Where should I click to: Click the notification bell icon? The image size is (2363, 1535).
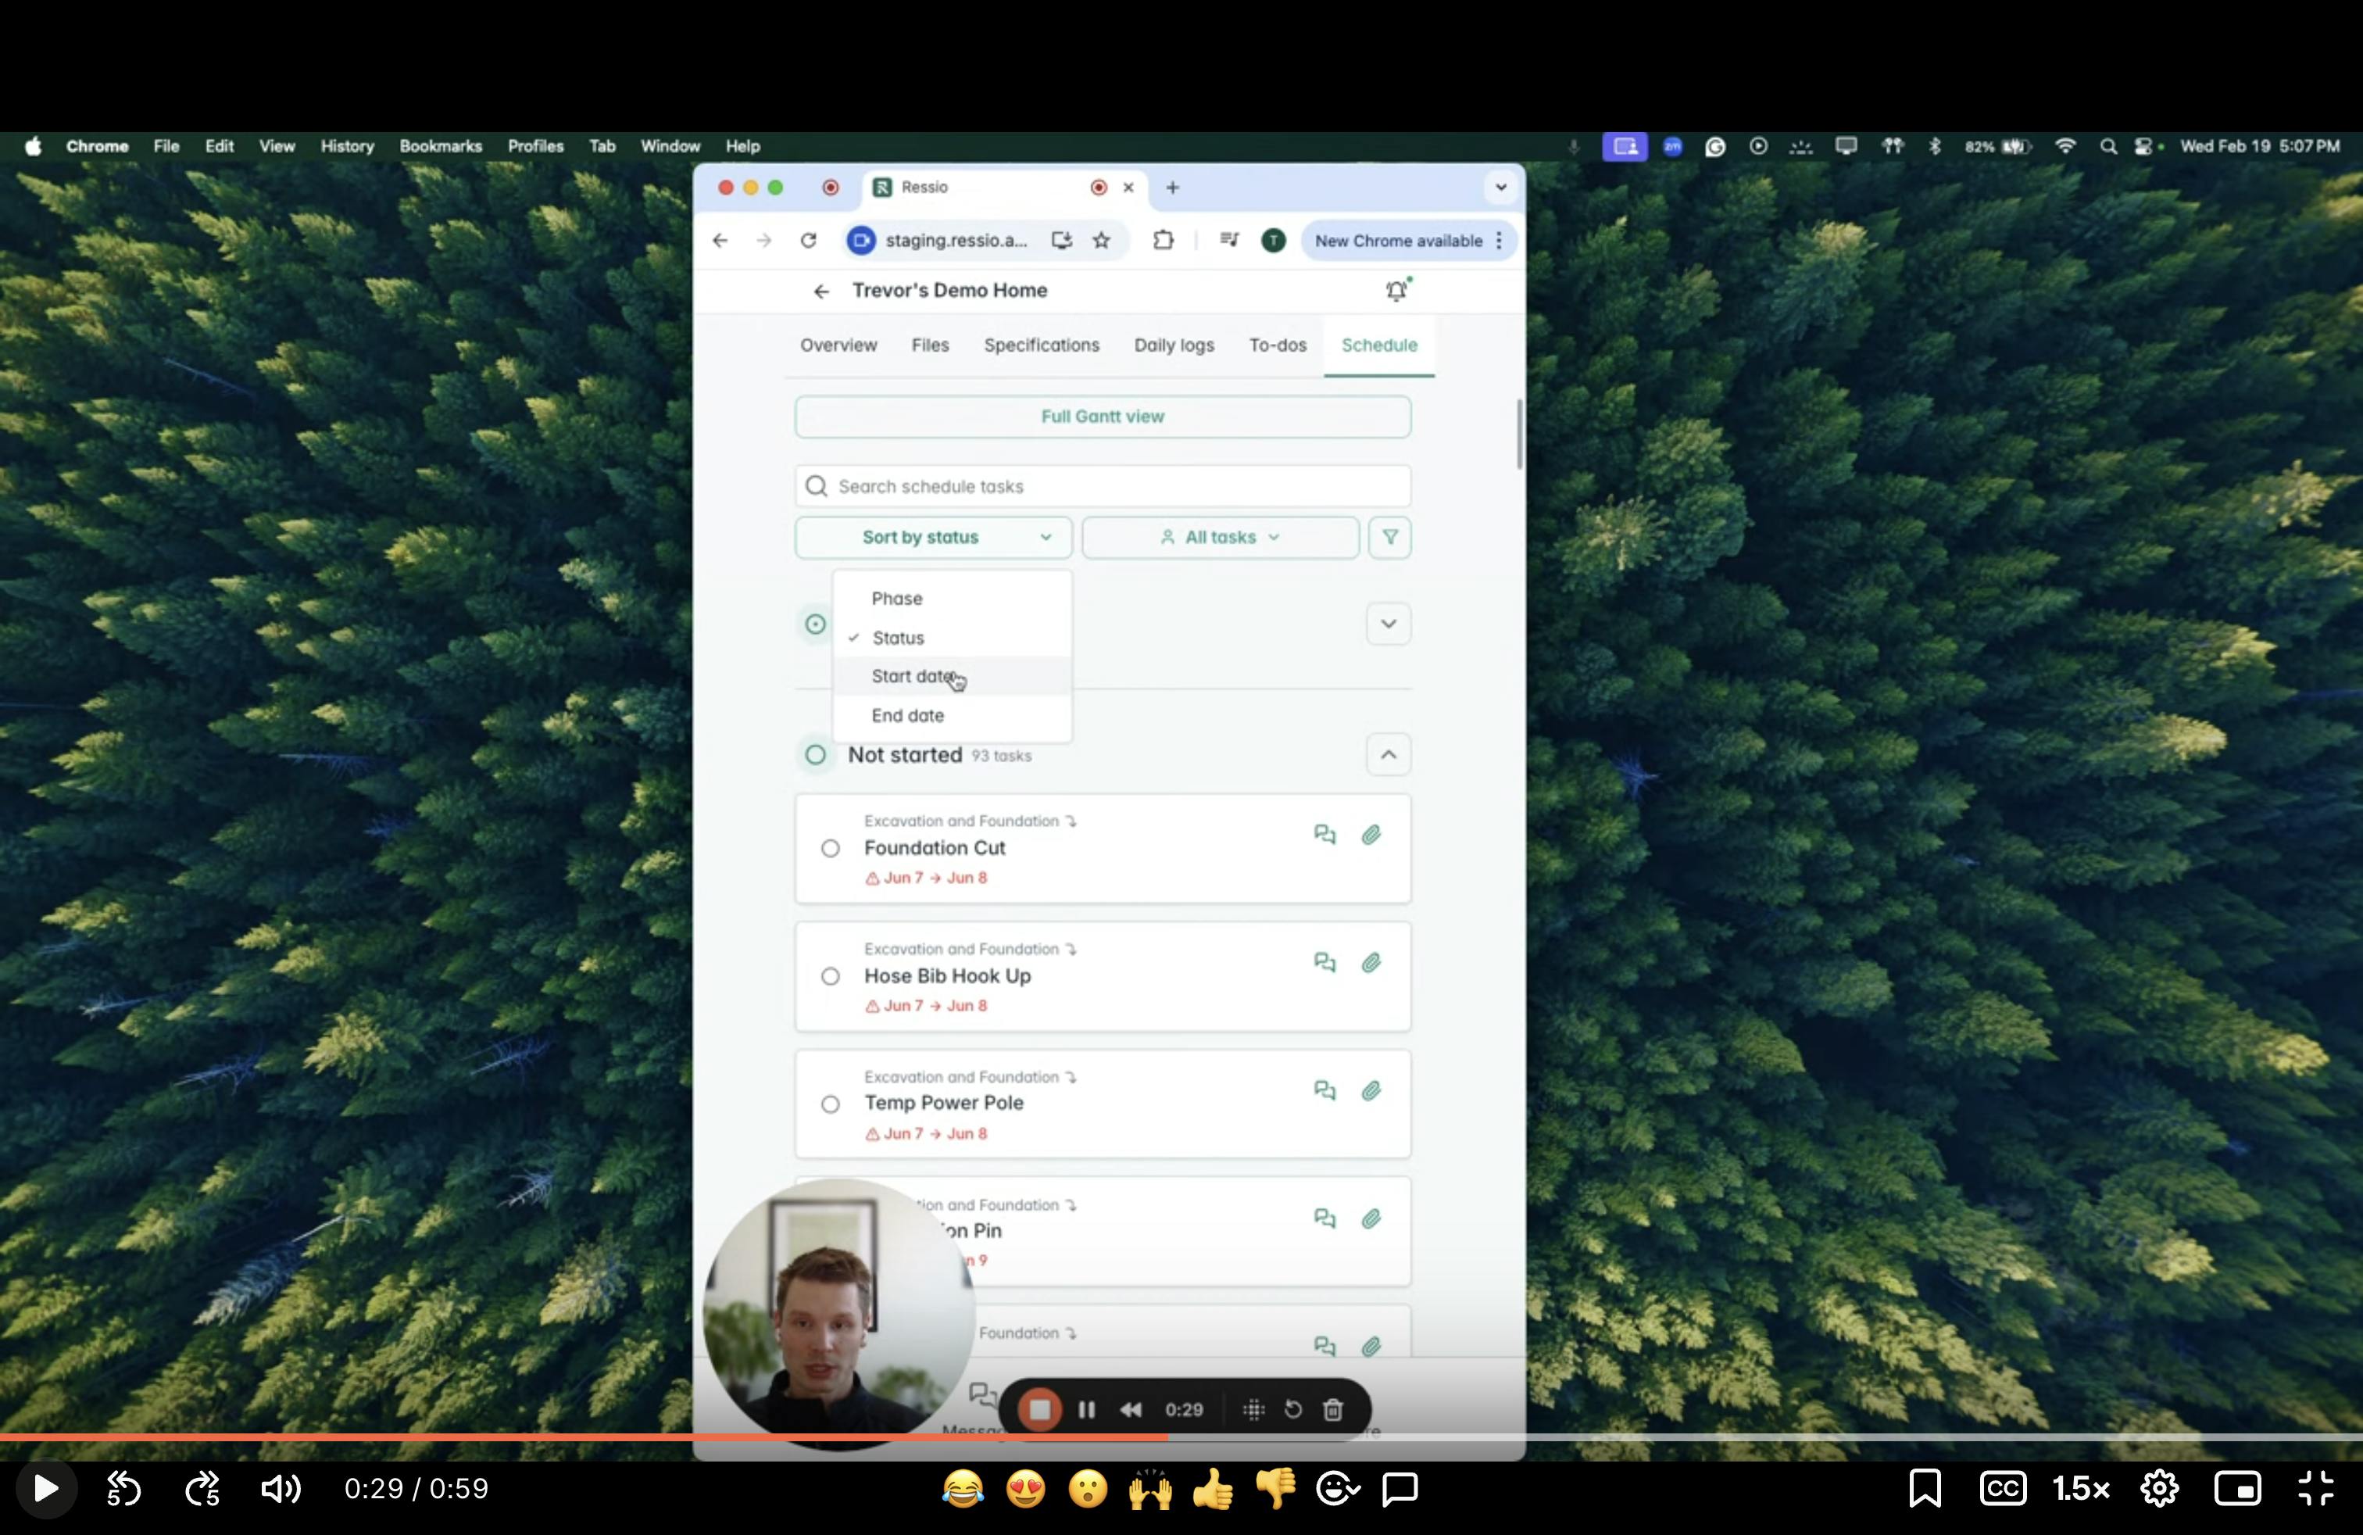click(x=1396, y=291)
